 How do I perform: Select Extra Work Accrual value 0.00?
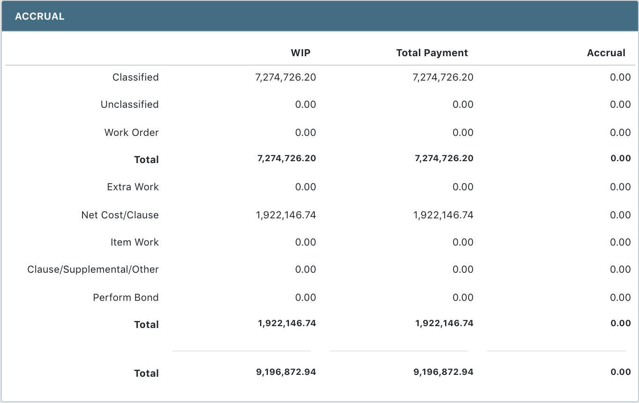[620, 187]
